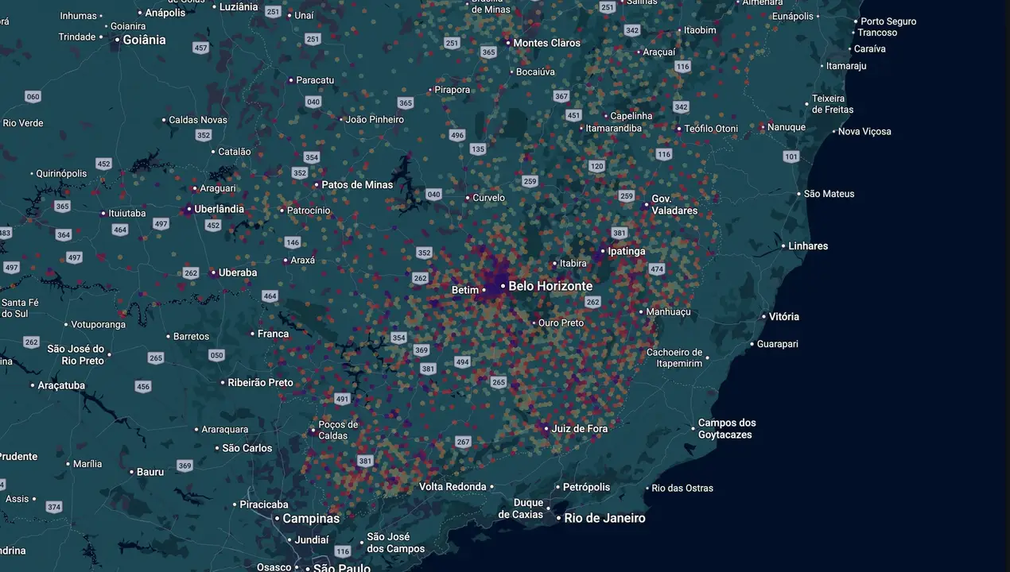Click the Ipatinga city label
The width and height of the screenshot is (1010, 572).
(627, 251)
